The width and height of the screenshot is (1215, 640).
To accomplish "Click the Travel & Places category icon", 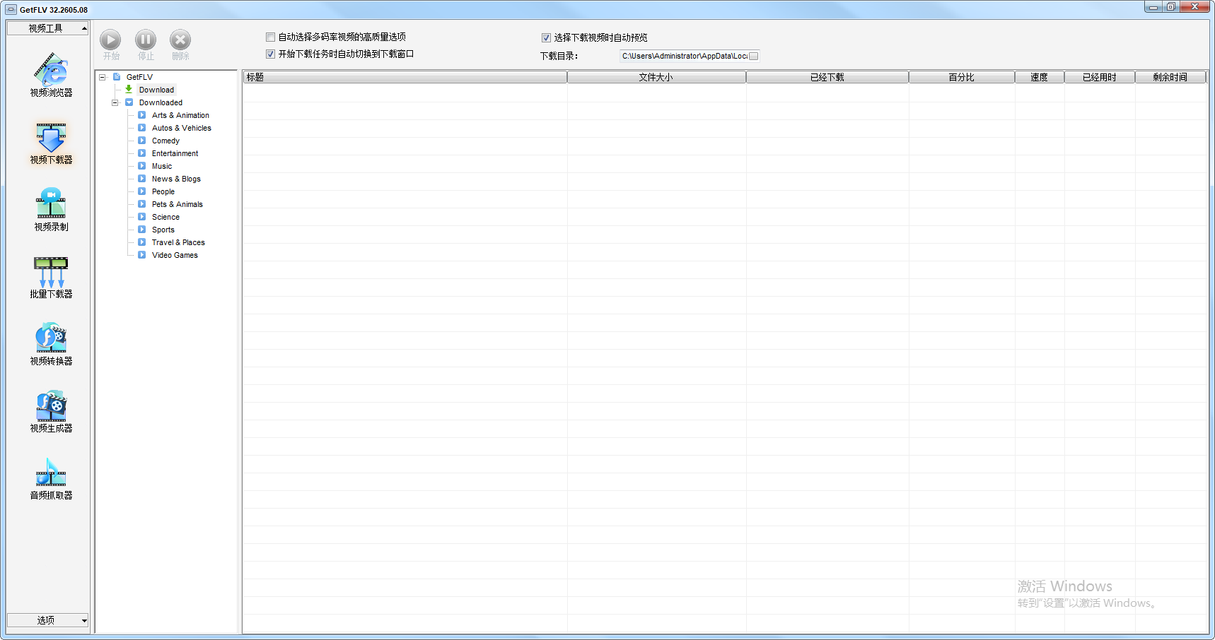I will (142, 242).
